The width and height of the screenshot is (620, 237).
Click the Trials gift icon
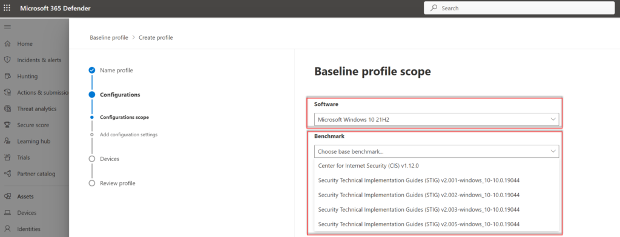[x=7, y=157]
